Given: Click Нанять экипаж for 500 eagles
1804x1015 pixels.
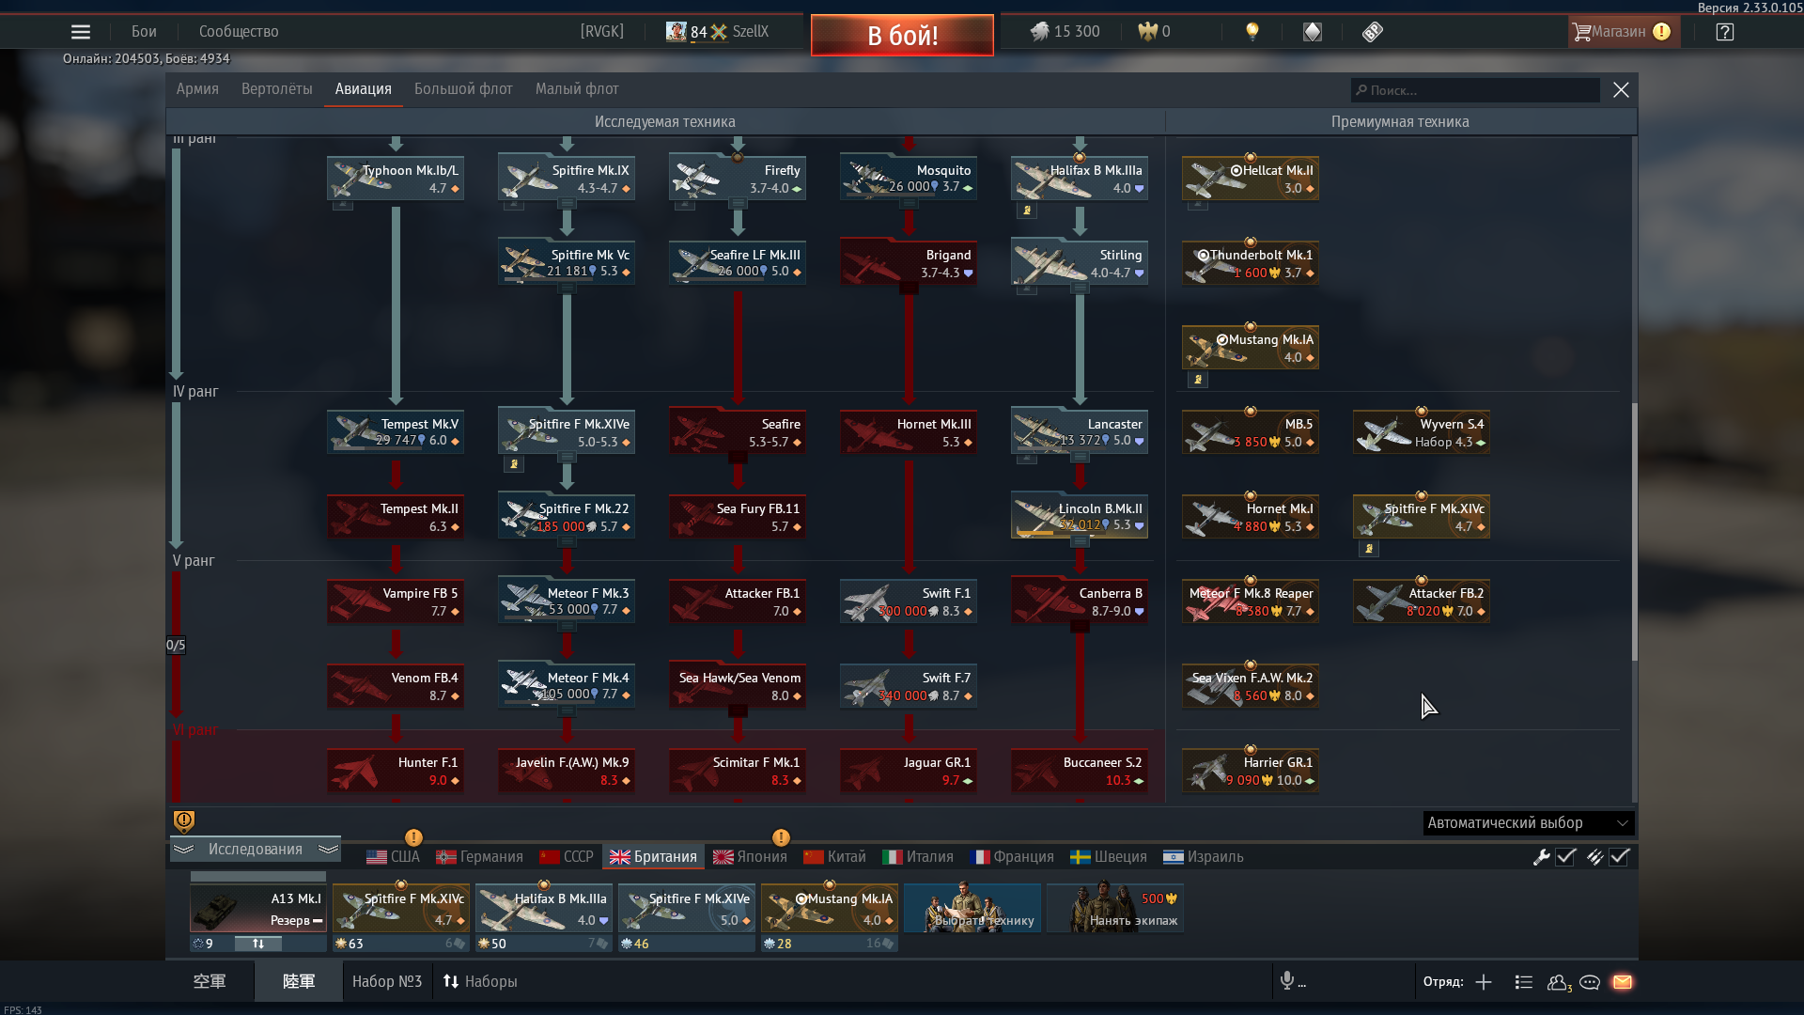Looking at the screenshot, I should 1115,909.
